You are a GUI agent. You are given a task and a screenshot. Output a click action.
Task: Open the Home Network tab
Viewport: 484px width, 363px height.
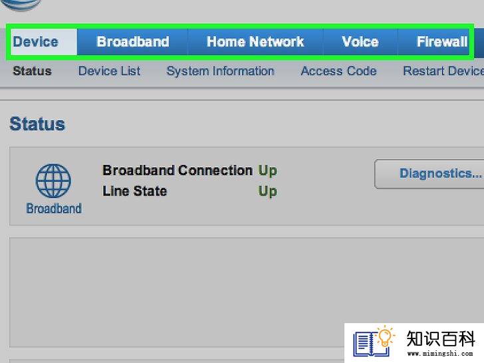click(255, 42)
